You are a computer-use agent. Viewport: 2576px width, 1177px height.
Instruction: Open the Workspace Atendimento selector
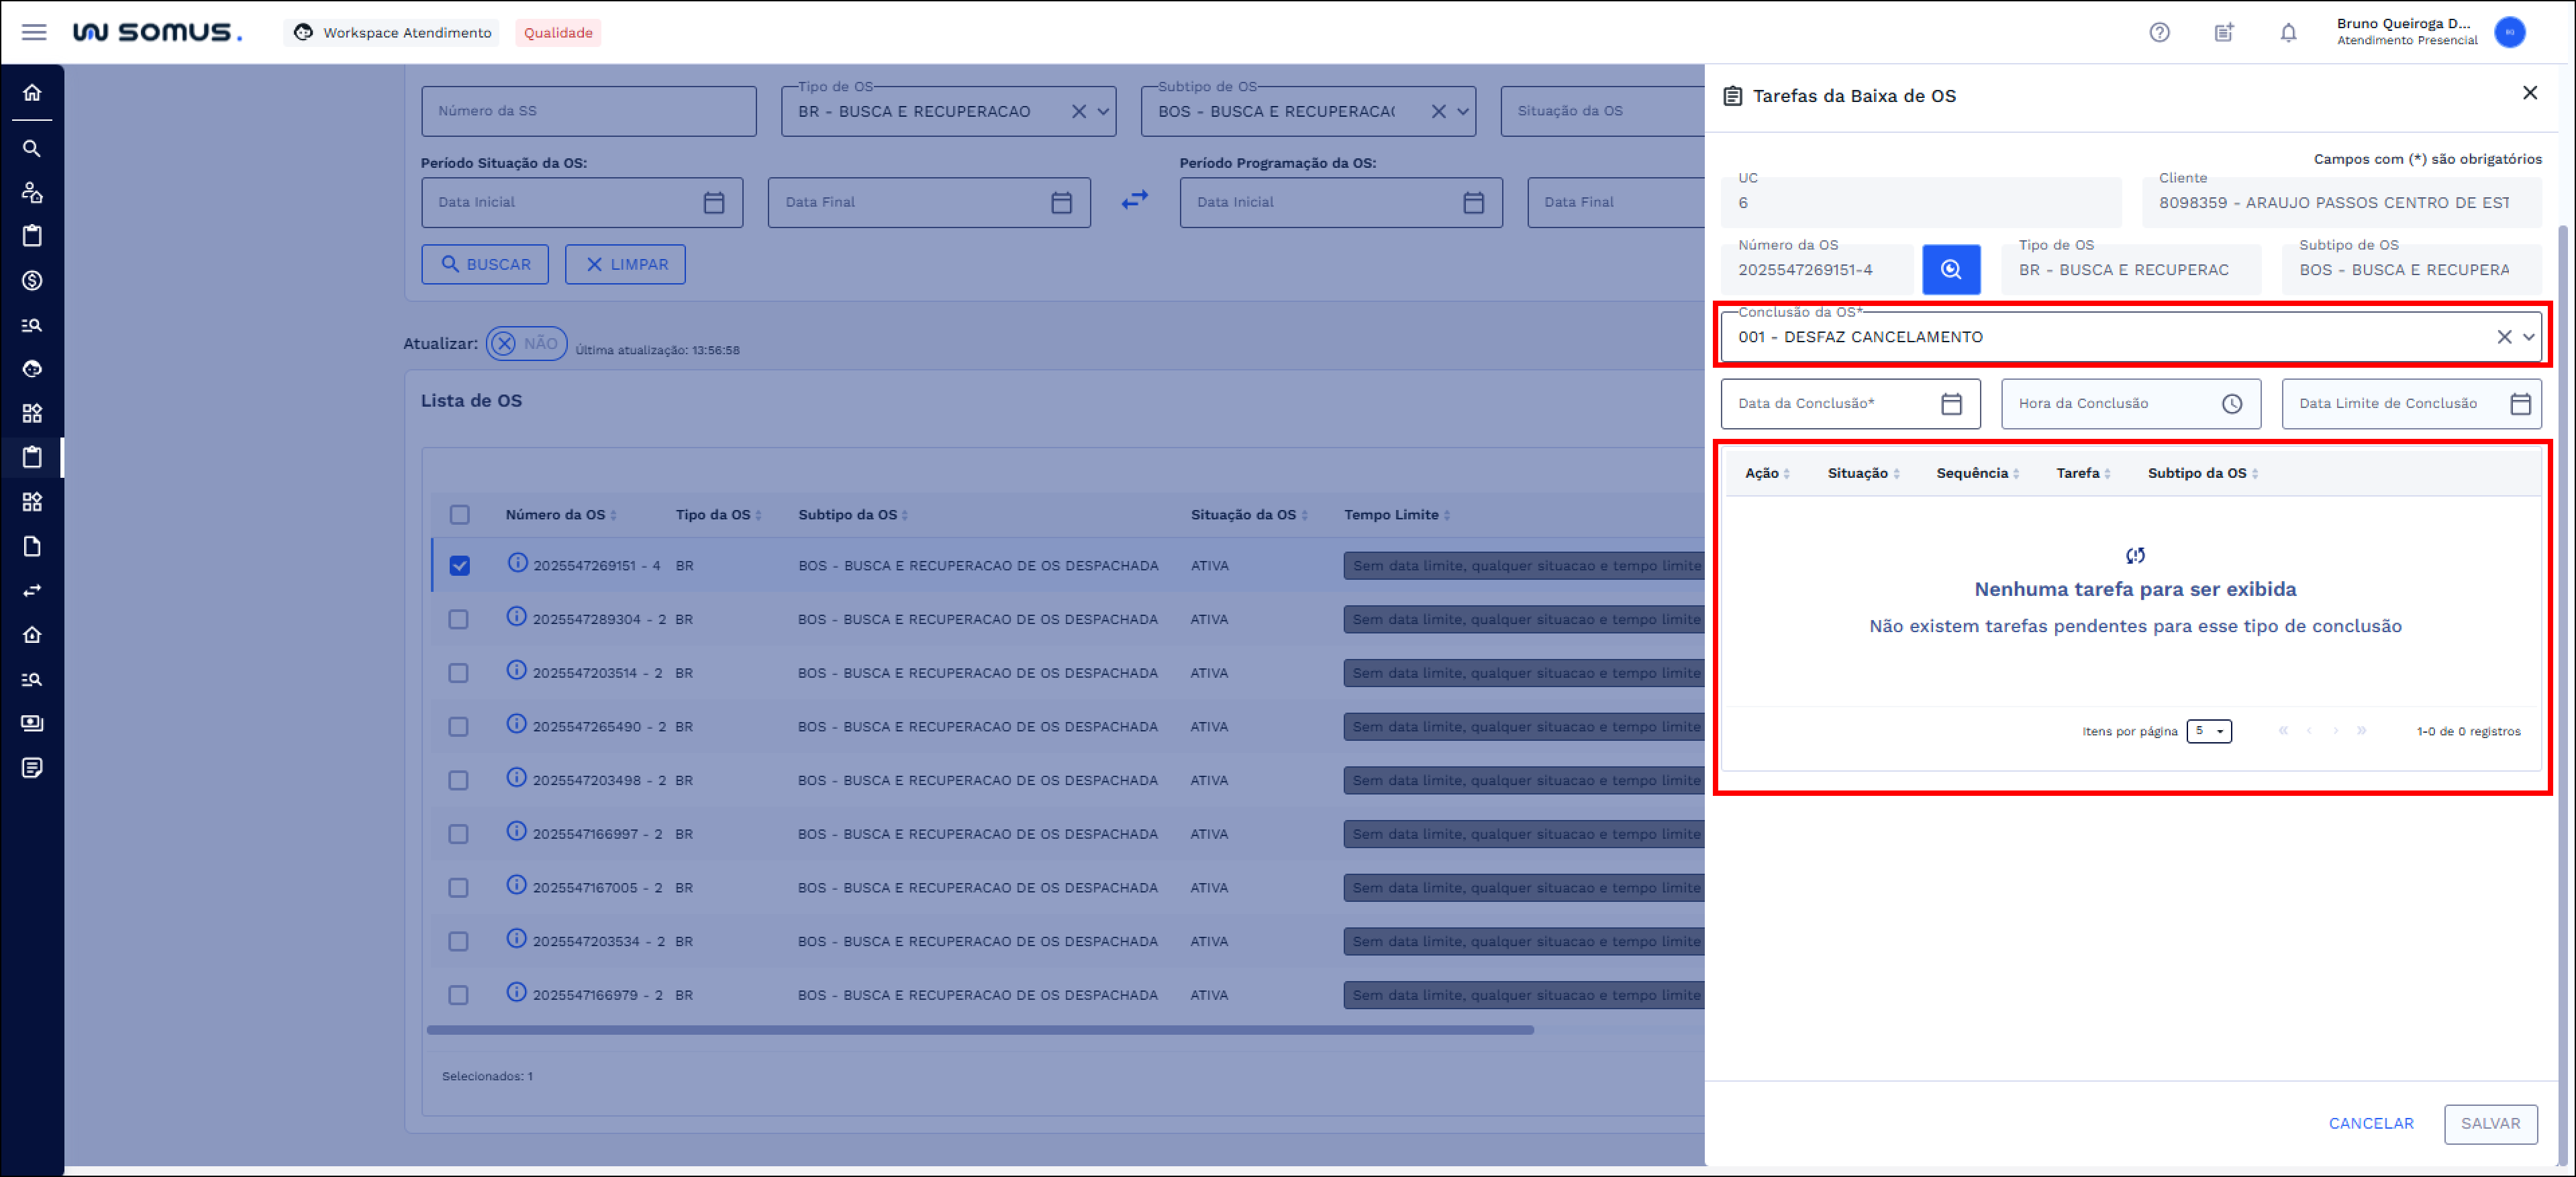(x=392, y=32)
